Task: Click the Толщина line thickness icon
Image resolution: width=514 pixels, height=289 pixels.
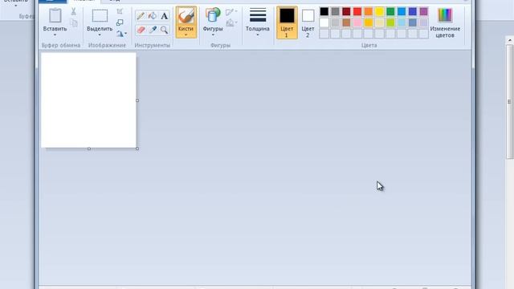Action: tap(258, 15)
